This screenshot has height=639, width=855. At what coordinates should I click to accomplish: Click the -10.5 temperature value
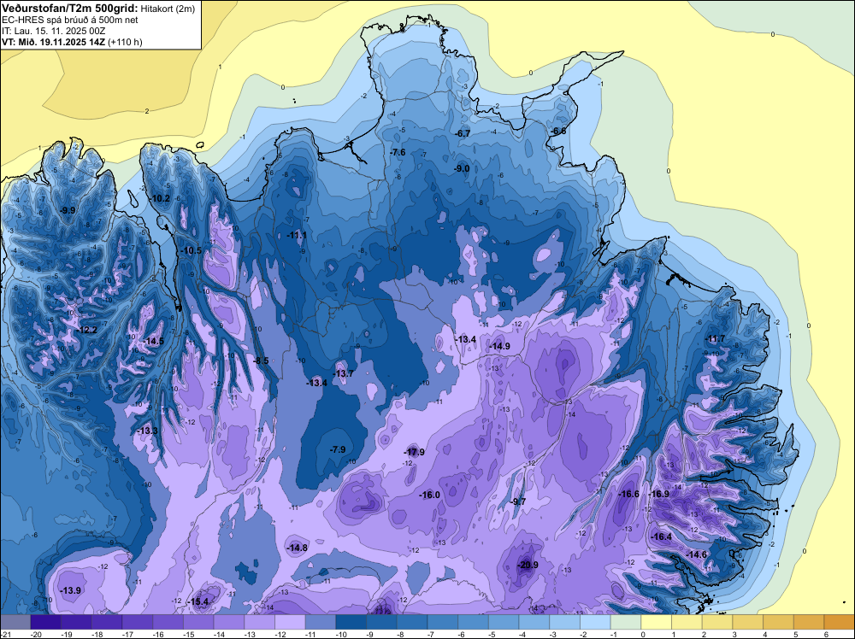(192, 250)
